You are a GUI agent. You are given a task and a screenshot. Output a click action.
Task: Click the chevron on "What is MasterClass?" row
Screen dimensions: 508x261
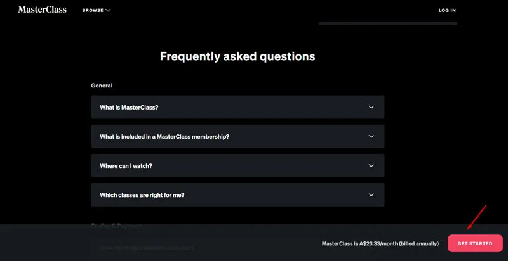(371, 108)
